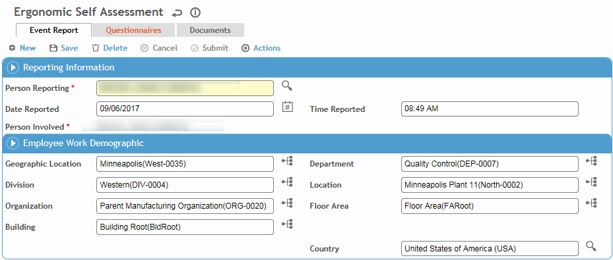The height and width of the screenshot is (260, 613).
Task: Click the plus icon for New
Action: [x=13, y=48]
